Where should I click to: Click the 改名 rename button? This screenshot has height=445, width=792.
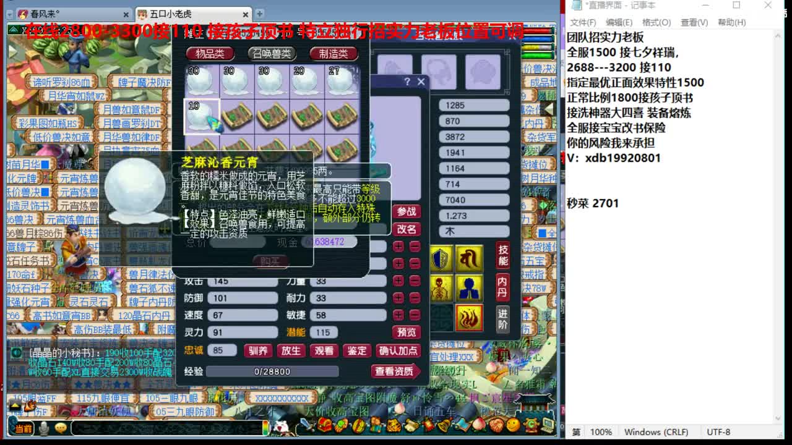click(x=407, y=229)
